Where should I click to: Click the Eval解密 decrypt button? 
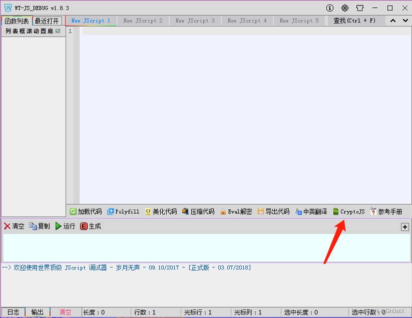tap(236, 211)
